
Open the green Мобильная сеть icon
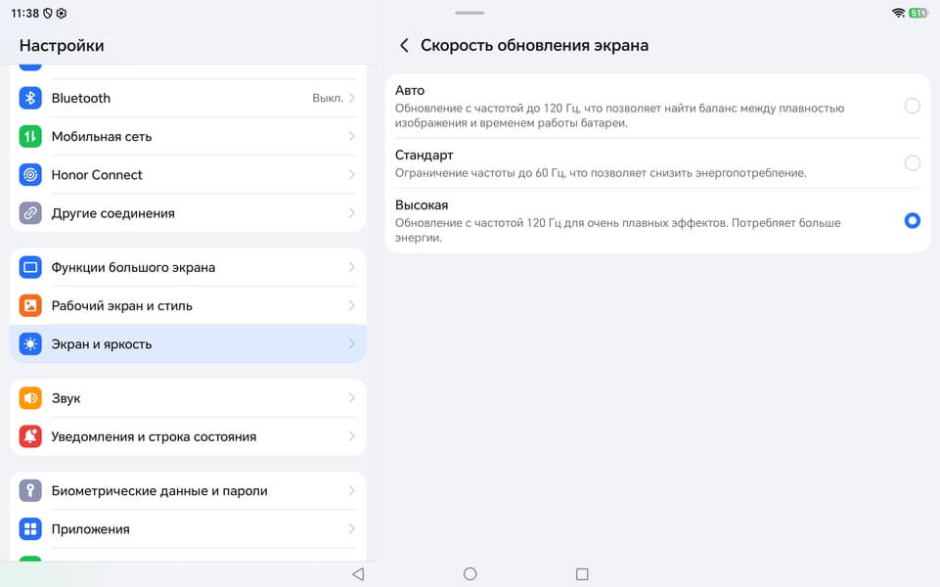30,136
